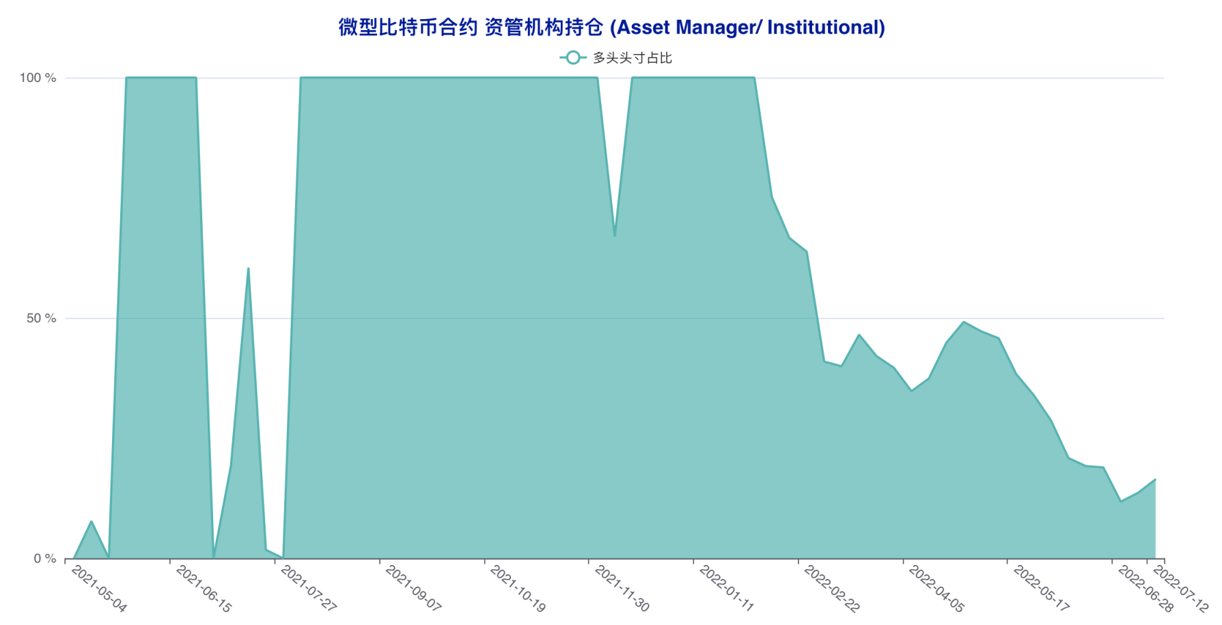Click the last data point at chart's right end
This screenshot has width=1222, height=625.
click(x=1155, y=480)
